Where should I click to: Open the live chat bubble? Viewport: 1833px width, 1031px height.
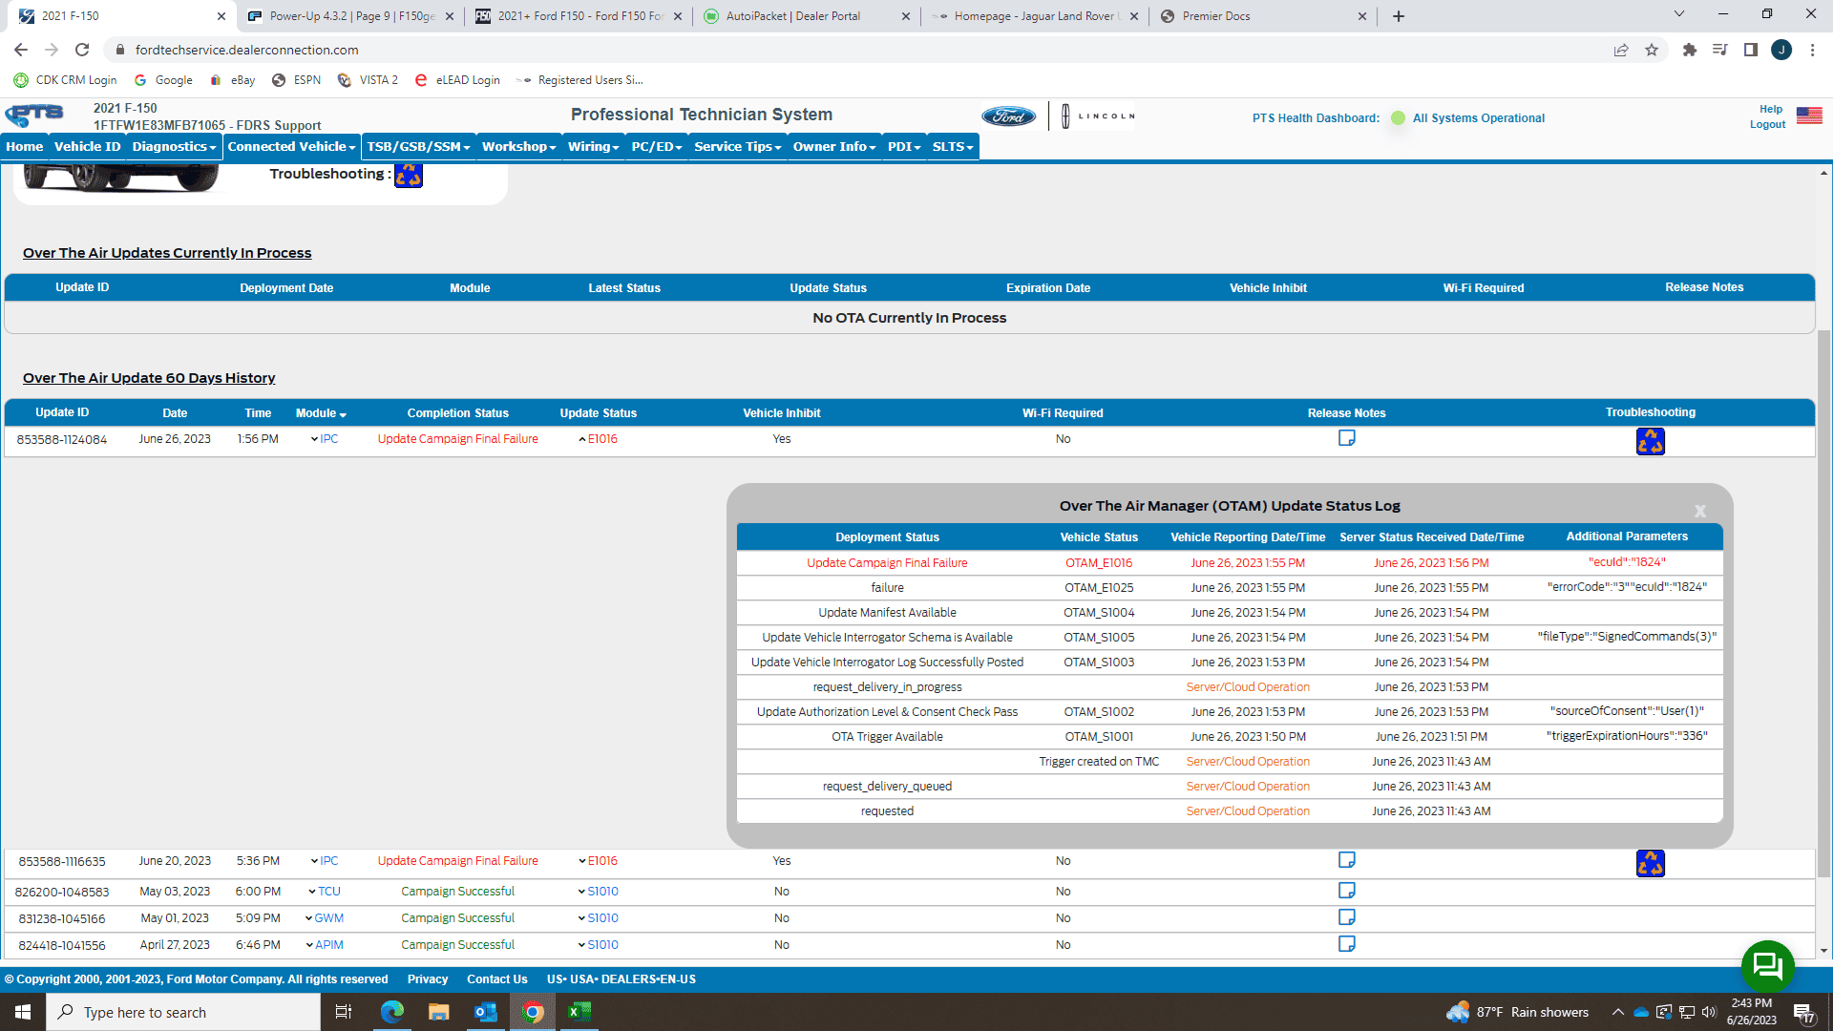pyautogui.click(x=1767, y=966)
